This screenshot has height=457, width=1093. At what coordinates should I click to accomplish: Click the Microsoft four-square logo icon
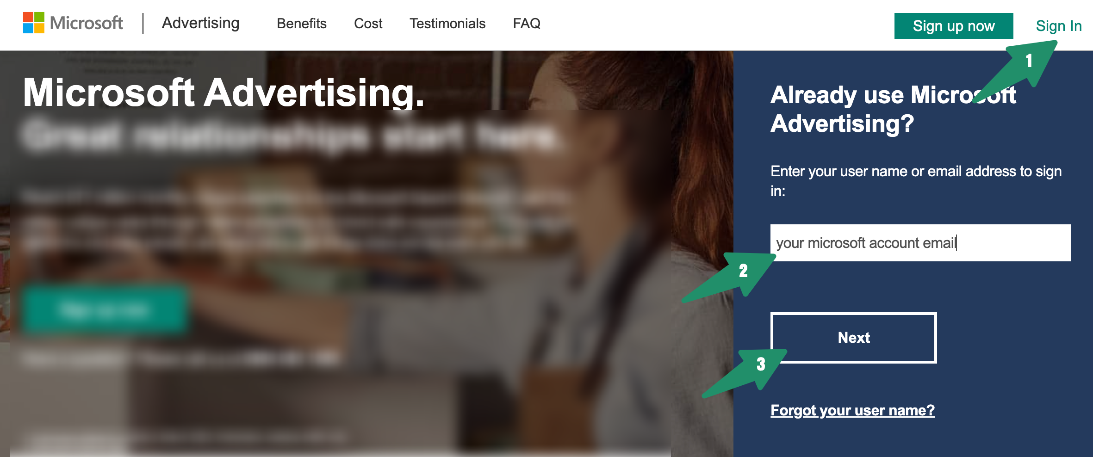(x=34, y=23)
